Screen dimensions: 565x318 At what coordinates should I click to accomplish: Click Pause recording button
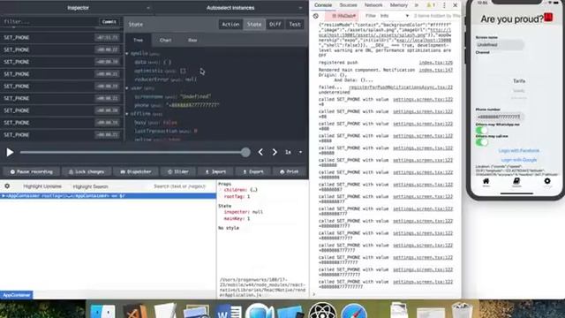pyautogui.click(x=32, y=171)
